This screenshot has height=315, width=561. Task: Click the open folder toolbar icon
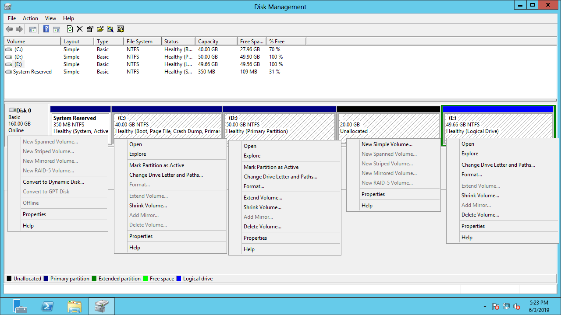click(100, 29)
